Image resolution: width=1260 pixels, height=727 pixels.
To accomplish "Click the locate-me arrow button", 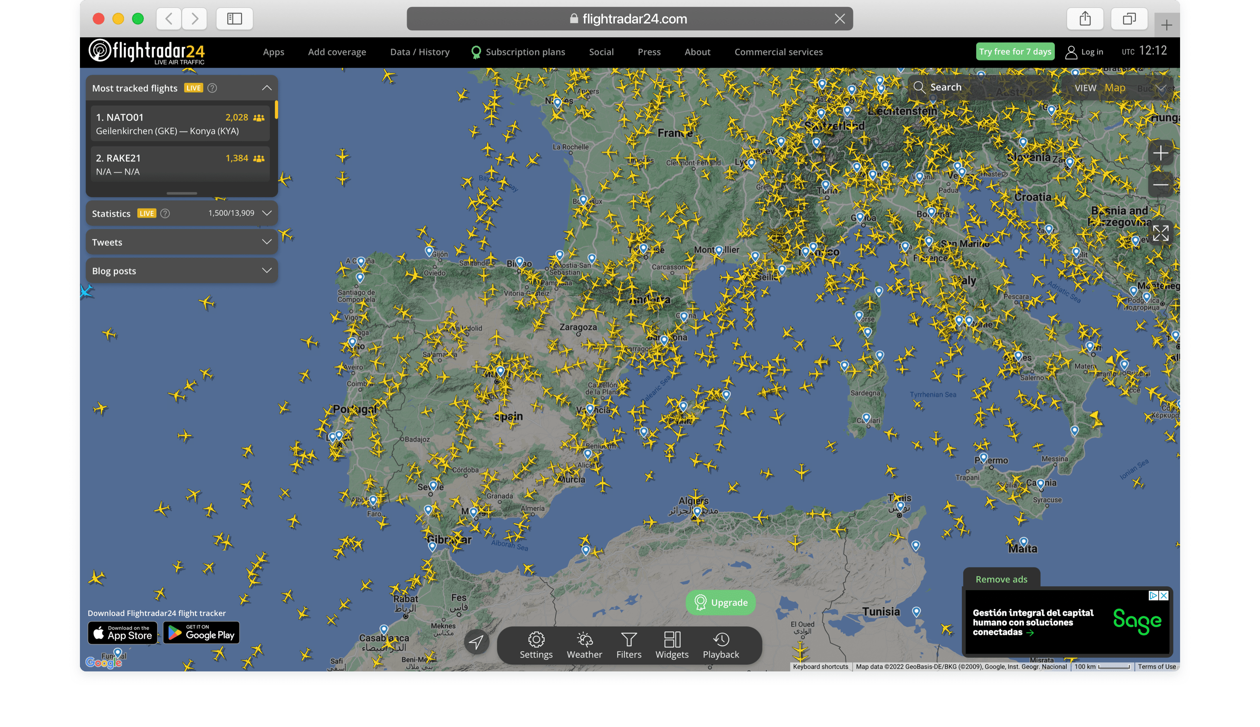I will (477, 641).
